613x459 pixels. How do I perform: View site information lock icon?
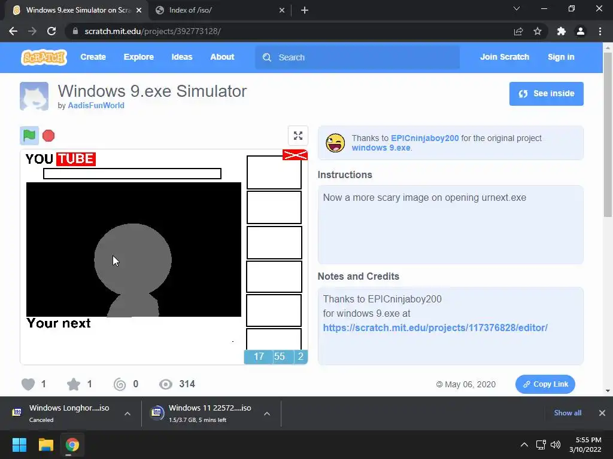(x=75, y=31)
